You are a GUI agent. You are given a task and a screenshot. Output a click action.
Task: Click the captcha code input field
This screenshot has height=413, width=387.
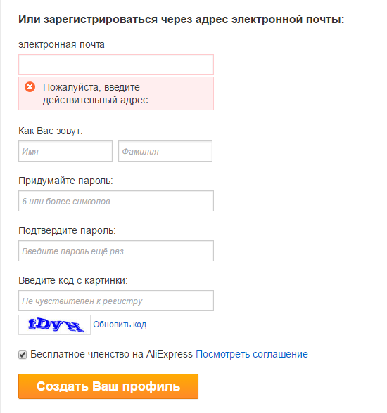pos(116,301)
